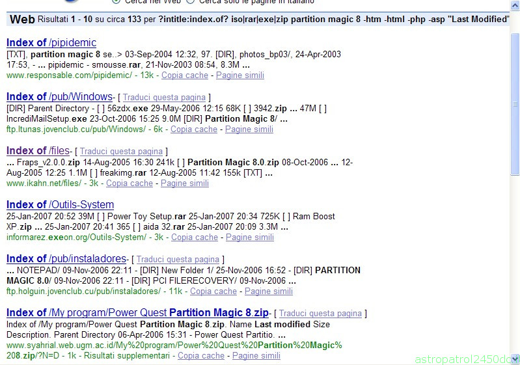
Task: Click the vertical scrollbar thumb
Action: pyautogui.click(x=515, y=103)
